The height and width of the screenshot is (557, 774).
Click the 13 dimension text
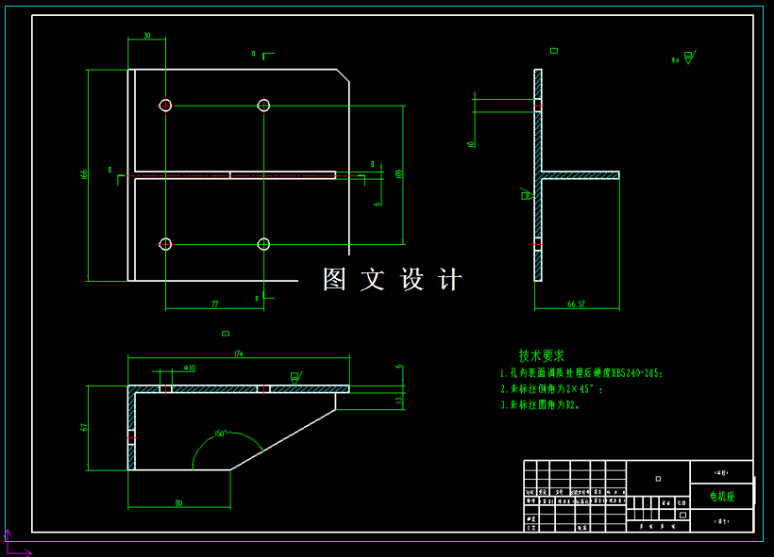[399, 401]
